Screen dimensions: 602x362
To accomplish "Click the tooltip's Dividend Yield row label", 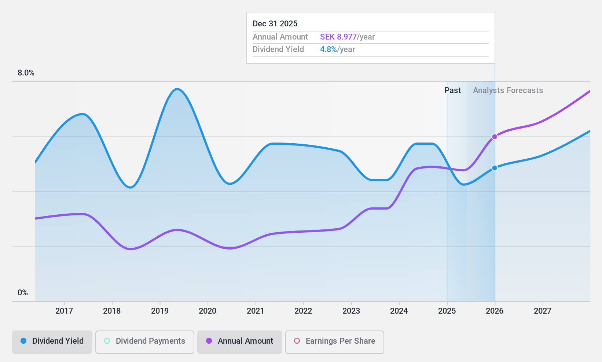I will coord(278,49).
